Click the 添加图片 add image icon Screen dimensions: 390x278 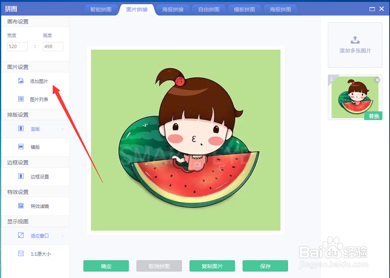[21, 81]
